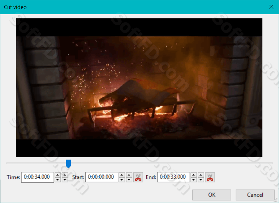This screenshot has width=279, height=203.
Task: Increase Start using second spinner's up arrow
Action: click(x=129, y=175)
